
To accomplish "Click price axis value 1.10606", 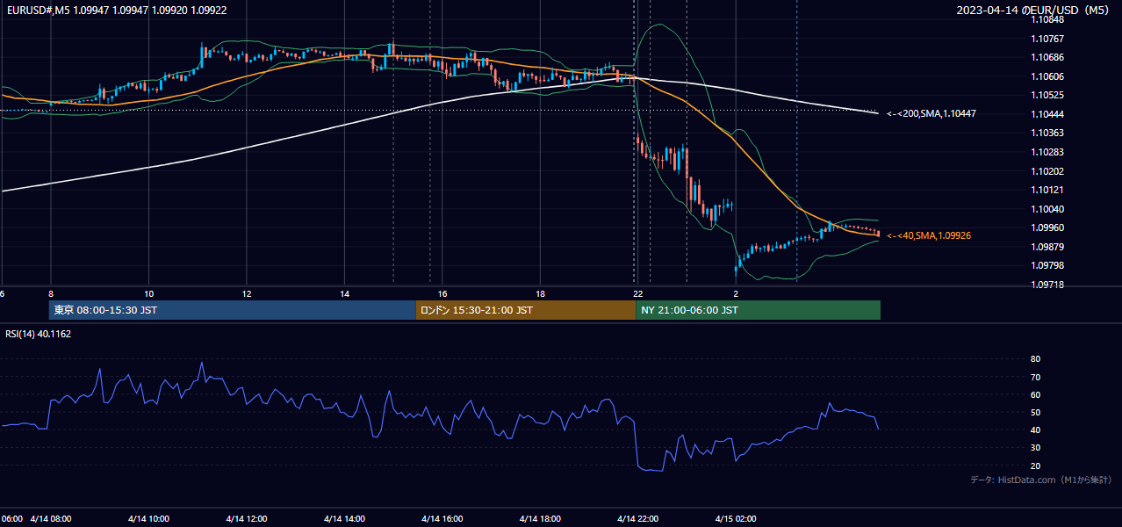I will pos(1046,76).
